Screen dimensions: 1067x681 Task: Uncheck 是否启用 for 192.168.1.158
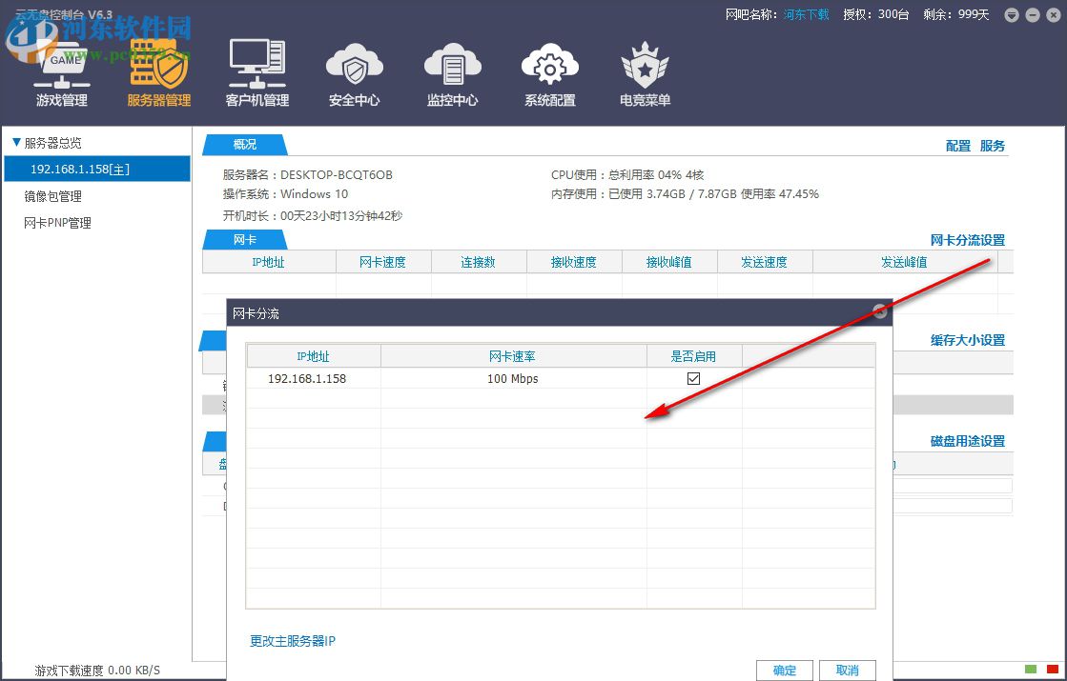pyautogui.click(x=693, y=377)
